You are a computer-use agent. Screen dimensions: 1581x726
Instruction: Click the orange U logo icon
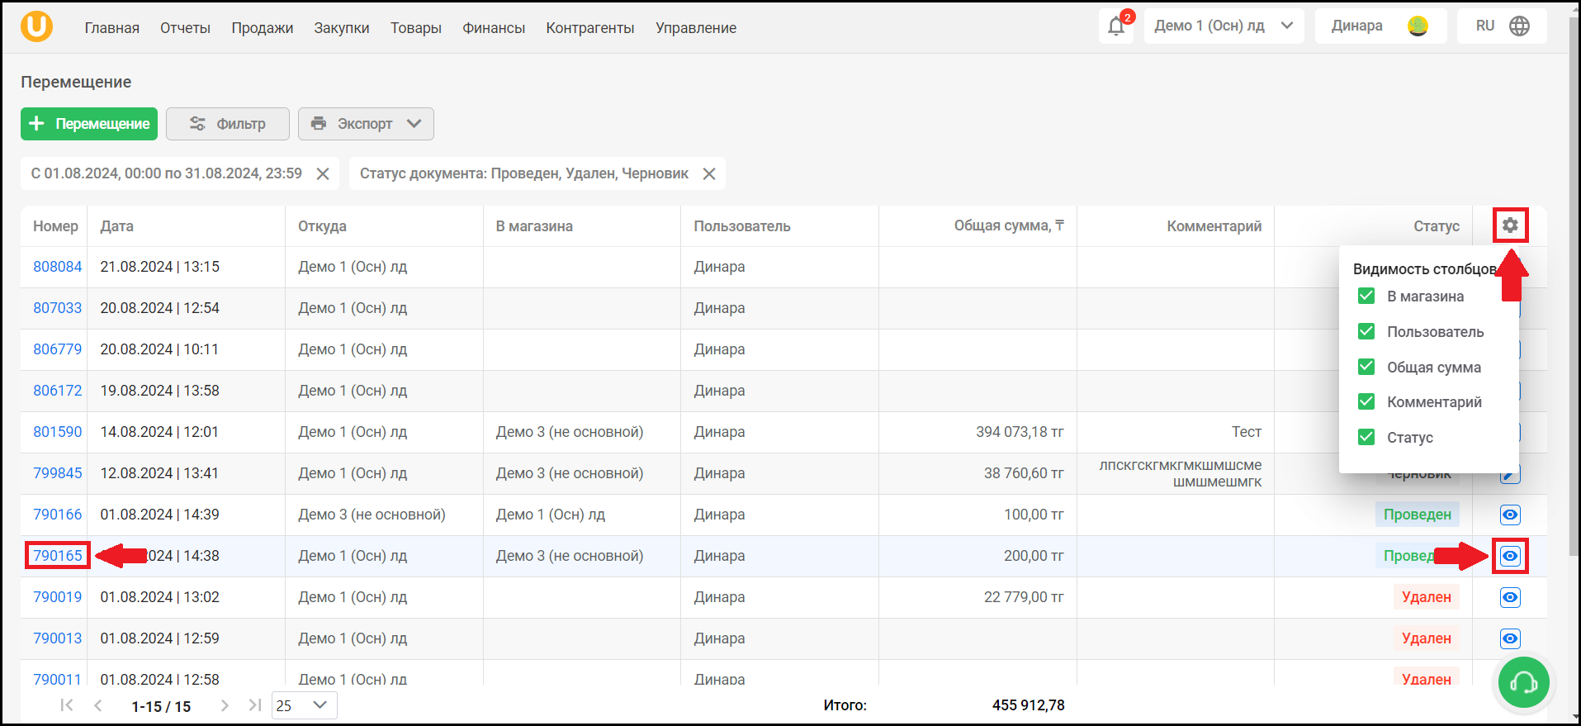36,26
